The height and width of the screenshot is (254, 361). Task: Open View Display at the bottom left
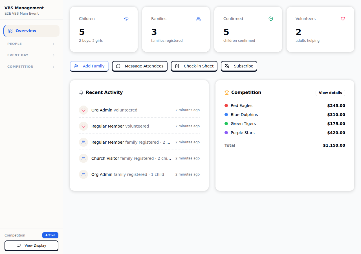click(x=31, y=246)
